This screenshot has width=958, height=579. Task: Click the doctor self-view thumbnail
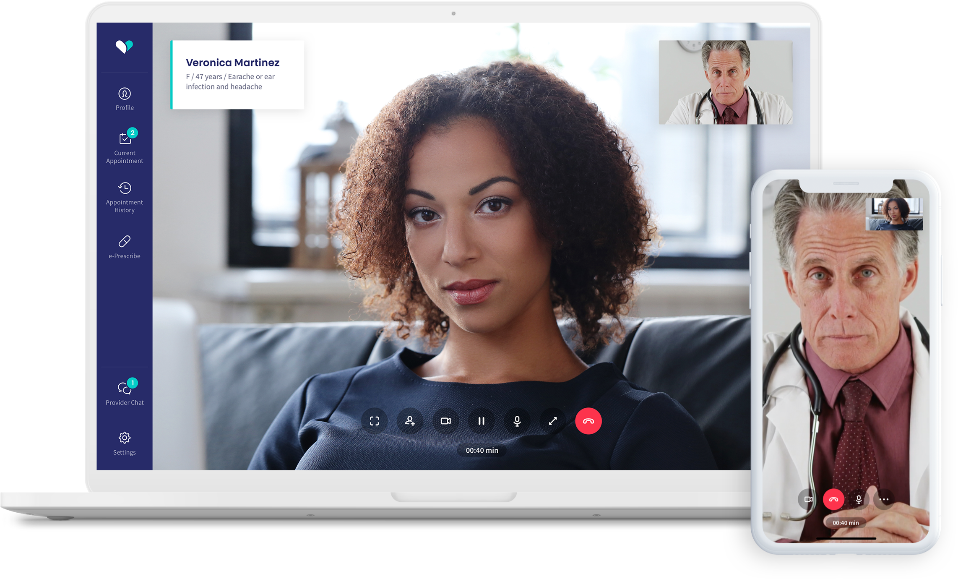coord(725,82)
